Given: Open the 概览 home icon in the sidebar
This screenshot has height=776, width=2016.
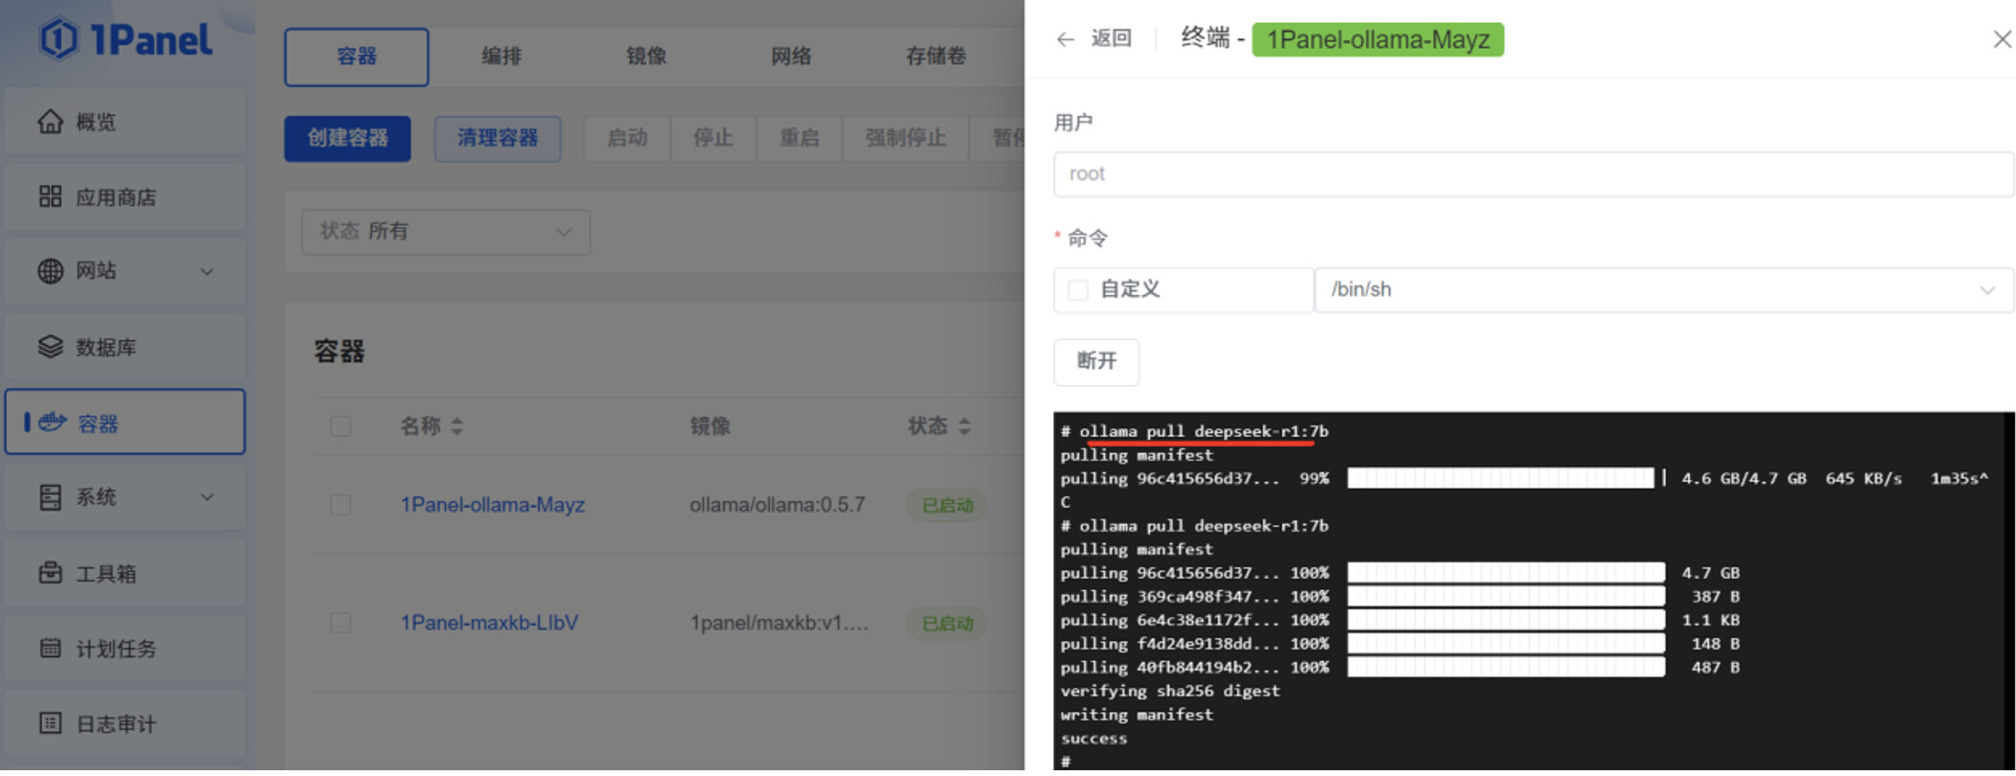Looking at the screenshot, I should click(x=50, y=122).
